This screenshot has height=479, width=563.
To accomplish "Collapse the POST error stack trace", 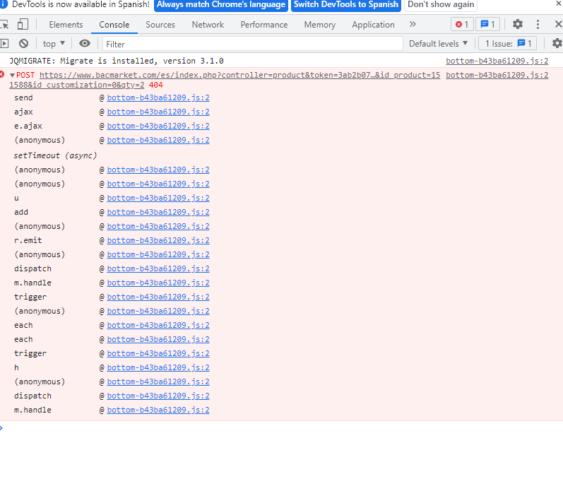I will tap(12, 76).
